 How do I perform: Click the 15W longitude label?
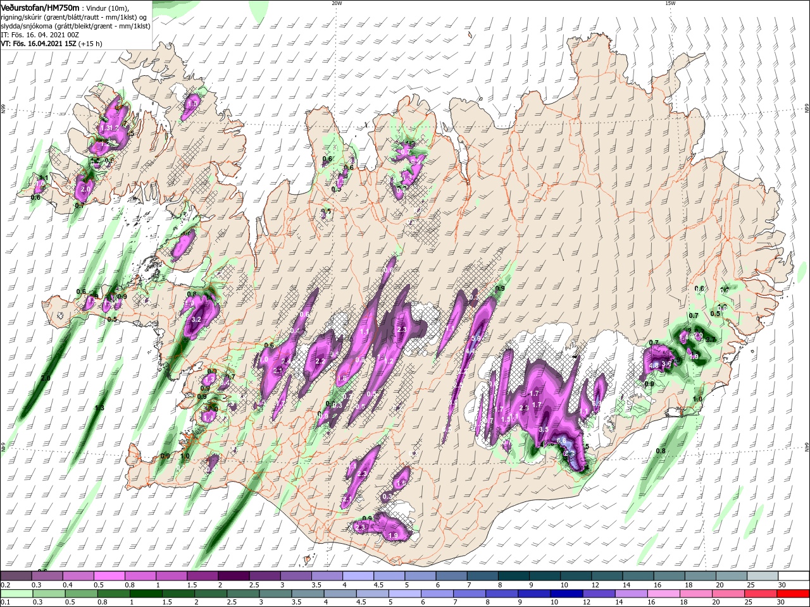pos(670,3)
